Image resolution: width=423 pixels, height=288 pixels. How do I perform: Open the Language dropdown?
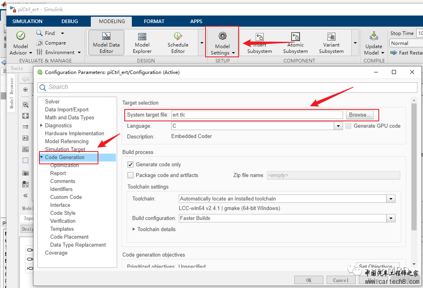coord(338,126)
